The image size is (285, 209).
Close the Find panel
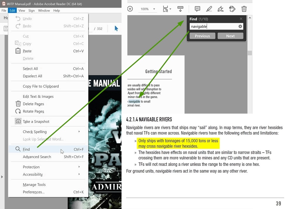point(241,19)
